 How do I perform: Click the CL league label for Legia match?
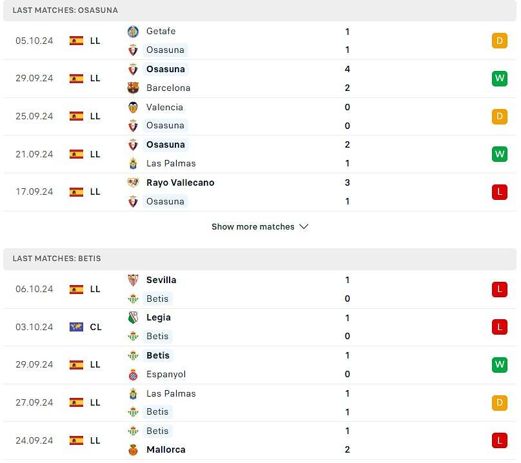pyautogui.click(x=95, y=327)
